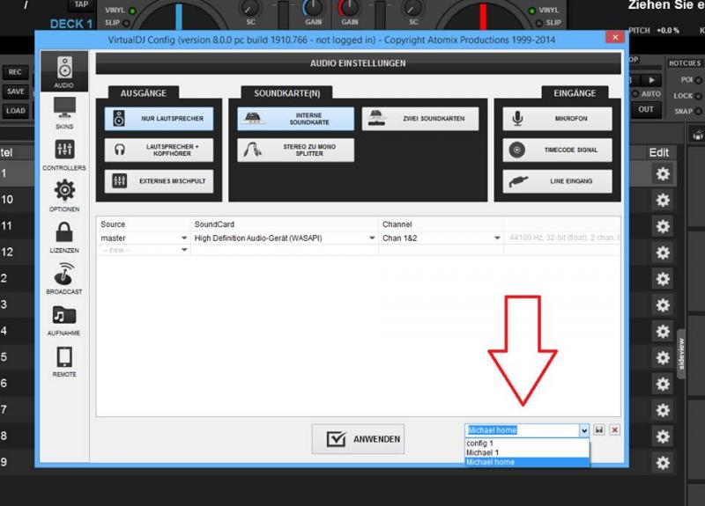Image resolution: width=705 pixels, height=506 pixels.
Task: Click the Michael home config name field
Action: click(523, 430)
